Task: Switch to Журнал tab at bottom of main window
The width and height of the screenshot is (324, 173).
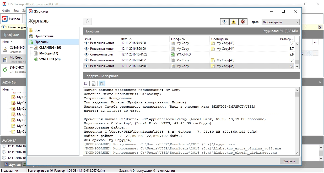Action: (x=12, y=165)
